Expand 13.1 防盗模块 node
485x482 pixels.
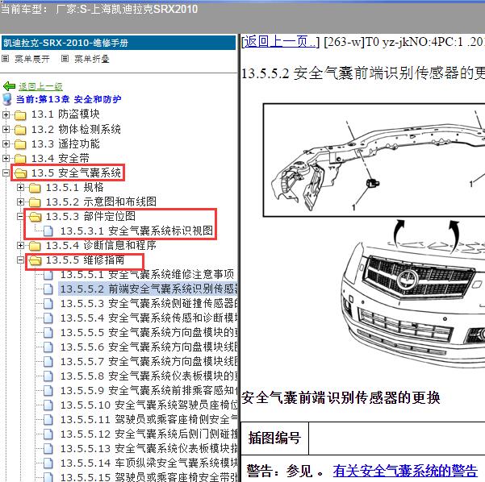click(6, 114)
